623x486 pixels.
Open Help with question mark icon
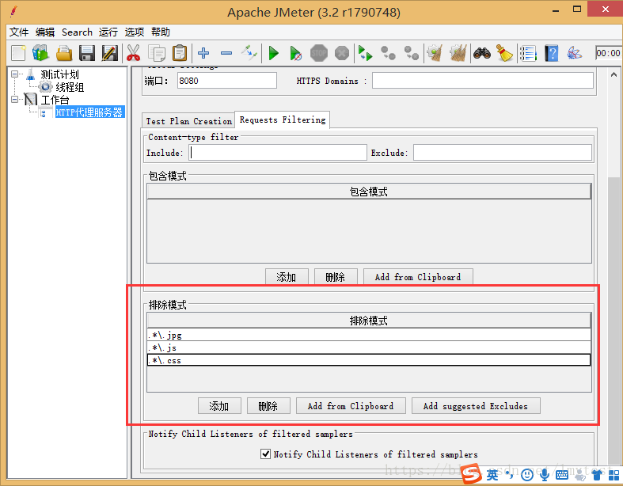[552, 53]
